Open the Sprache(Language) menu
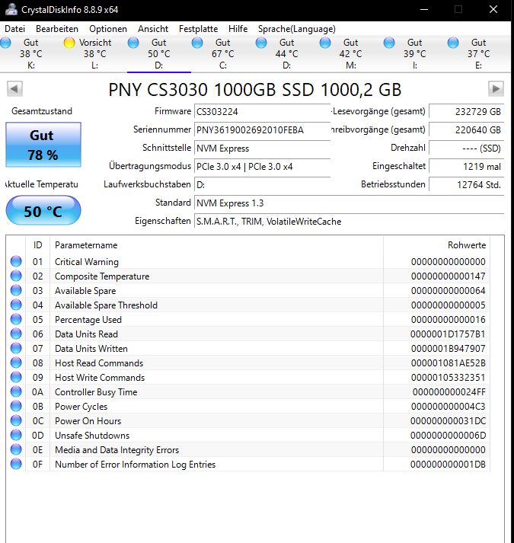The width and height of the screenshot is (514, 543). tap(297, 29)
